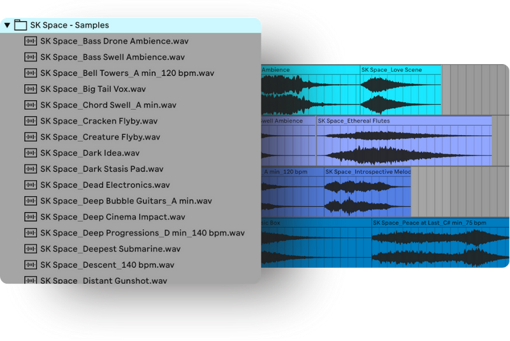Click waveform icon beside Bass Swell Ambience.wav
This screenshot has width=510, height=341.
click(31, 57)
